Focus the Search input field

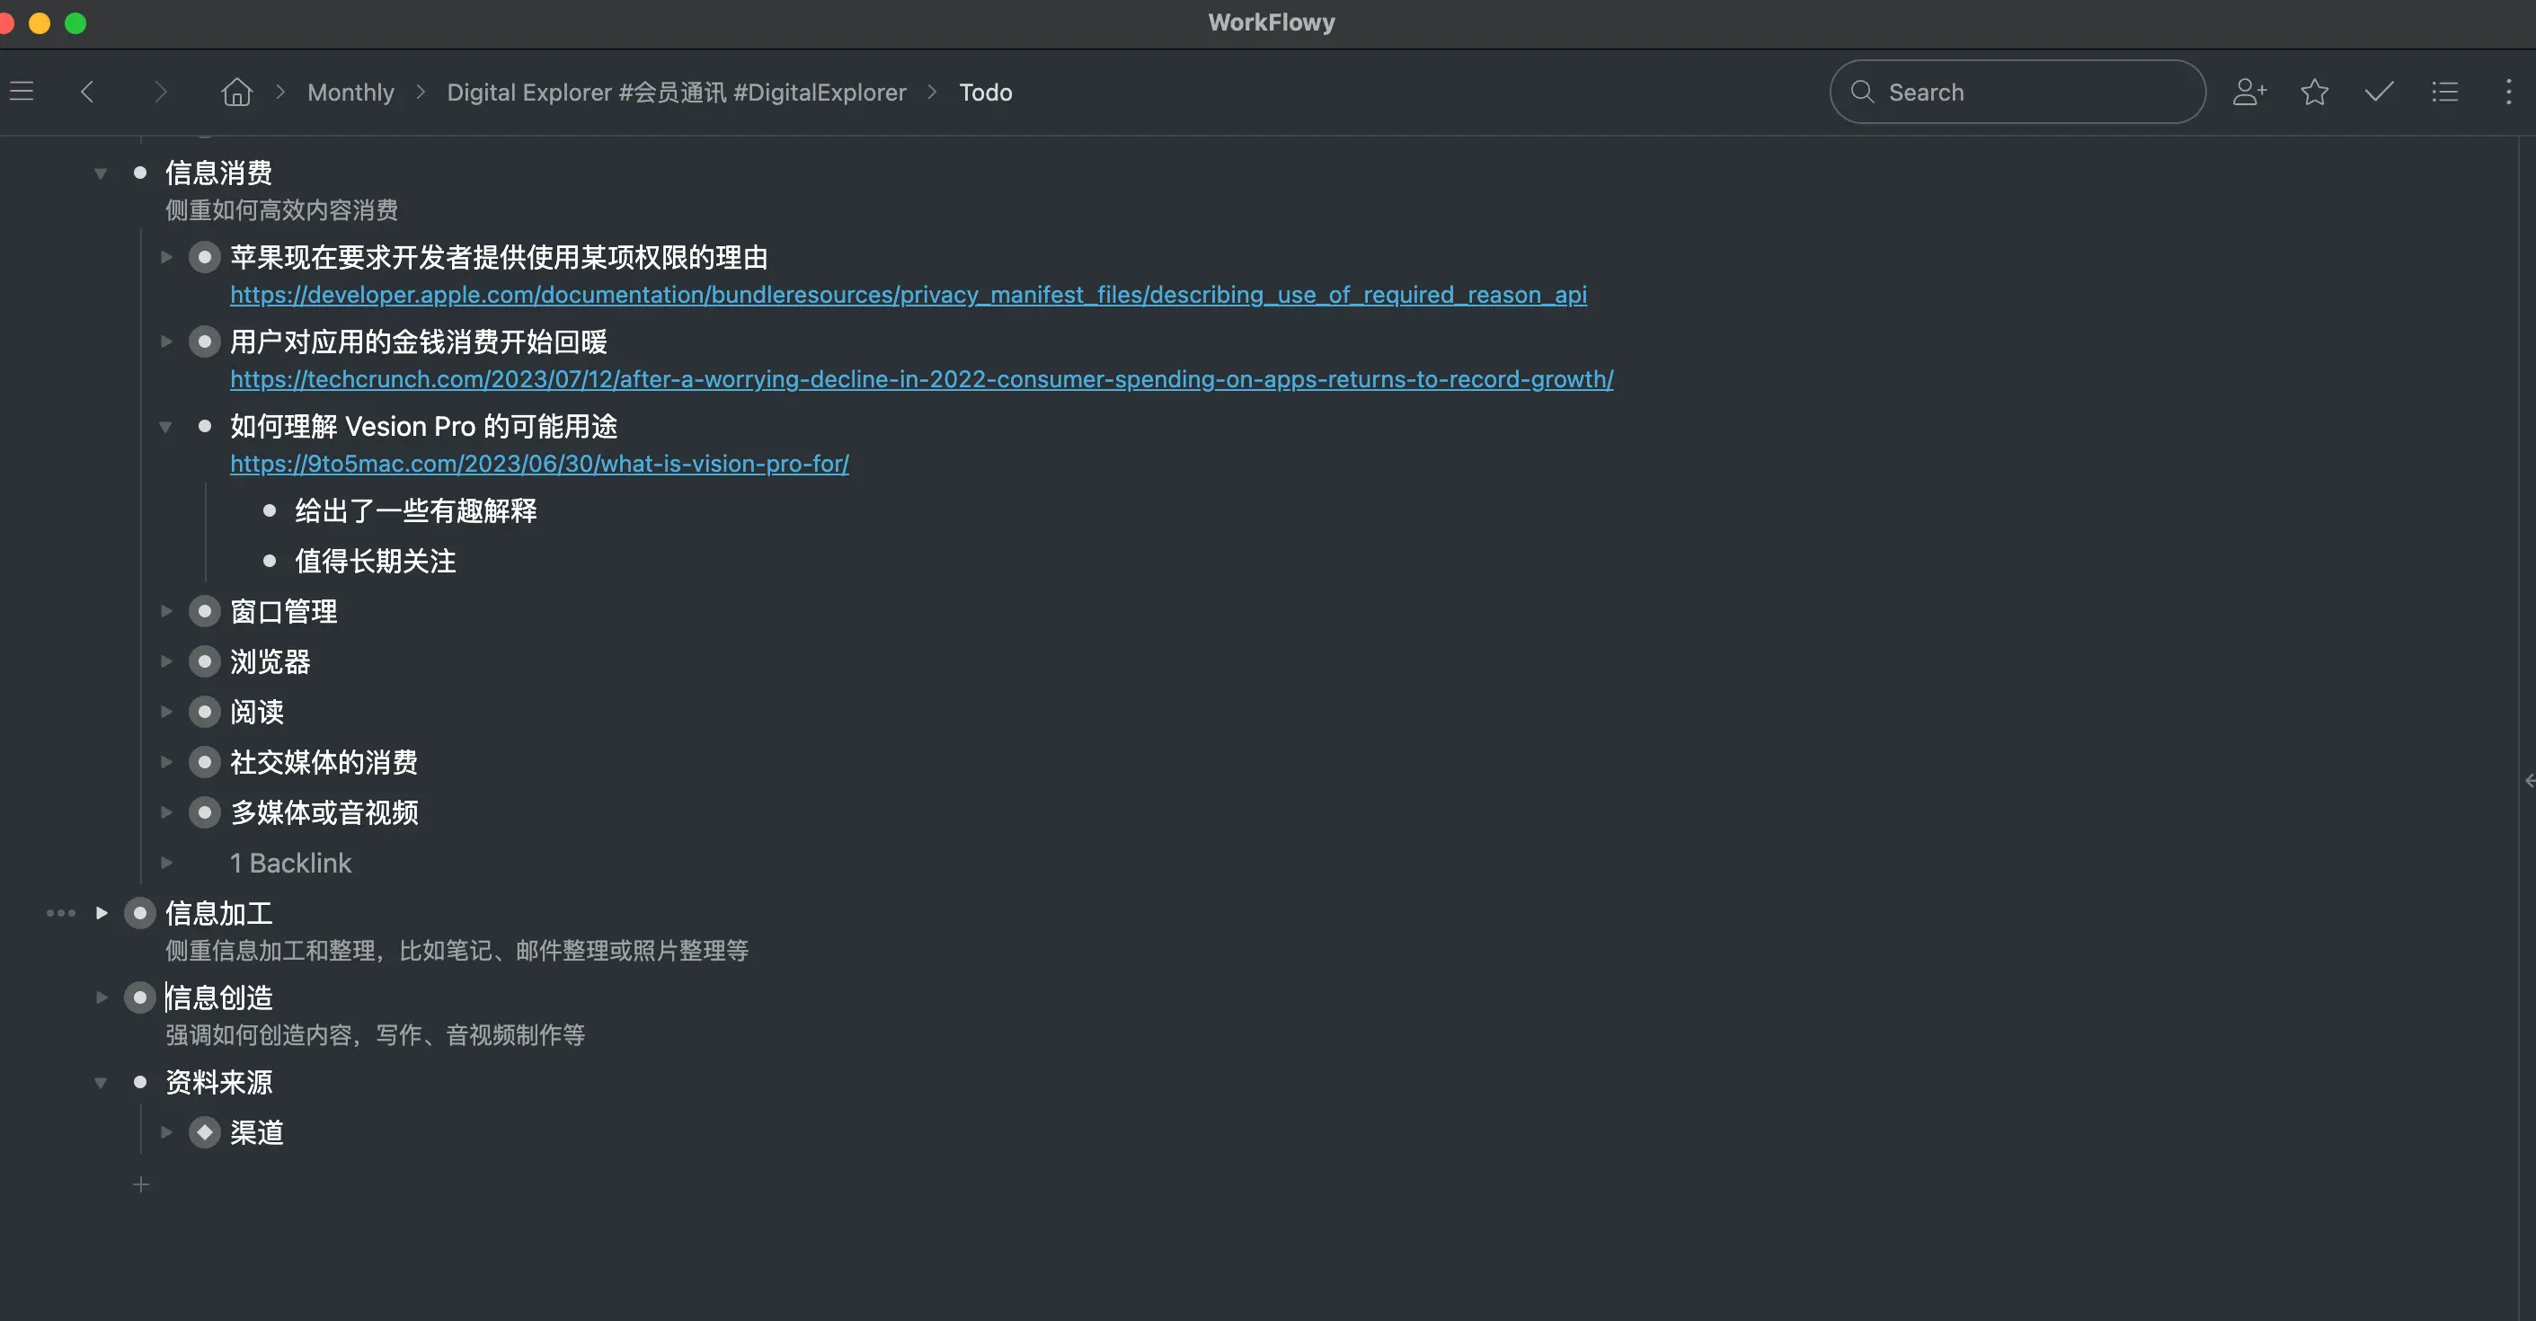2017,92
